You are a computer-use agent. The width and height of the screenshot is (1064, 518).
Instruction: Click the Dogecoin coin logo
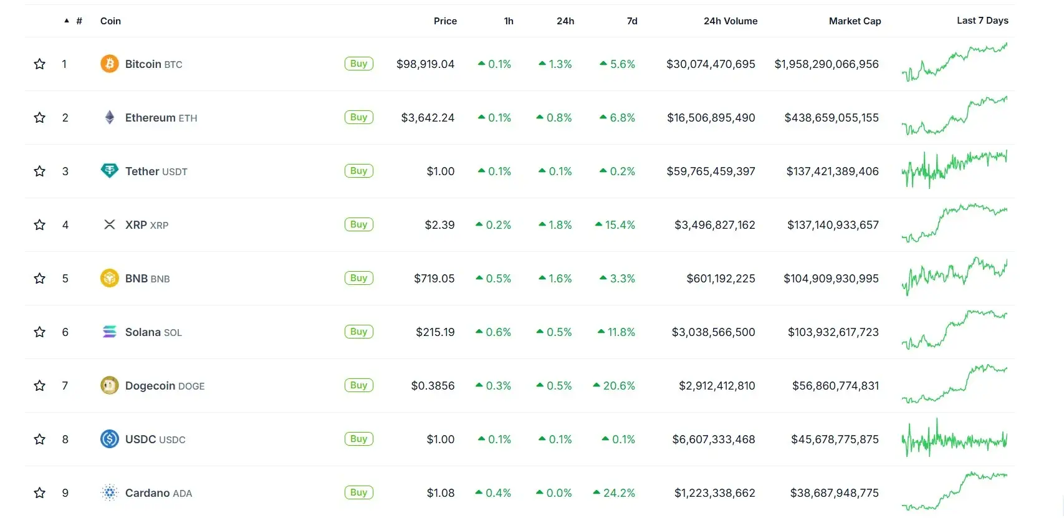tap(110, 385)
